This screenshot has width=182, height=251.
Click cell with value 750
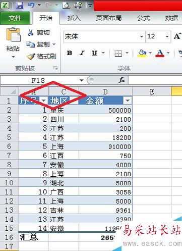tap(105, 156)
